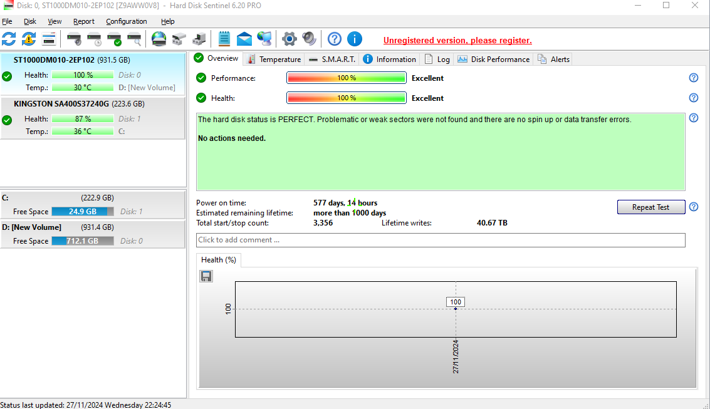Click the disk with speaker acoustic icon
710x409 pixels.
(x=74, y=39)
